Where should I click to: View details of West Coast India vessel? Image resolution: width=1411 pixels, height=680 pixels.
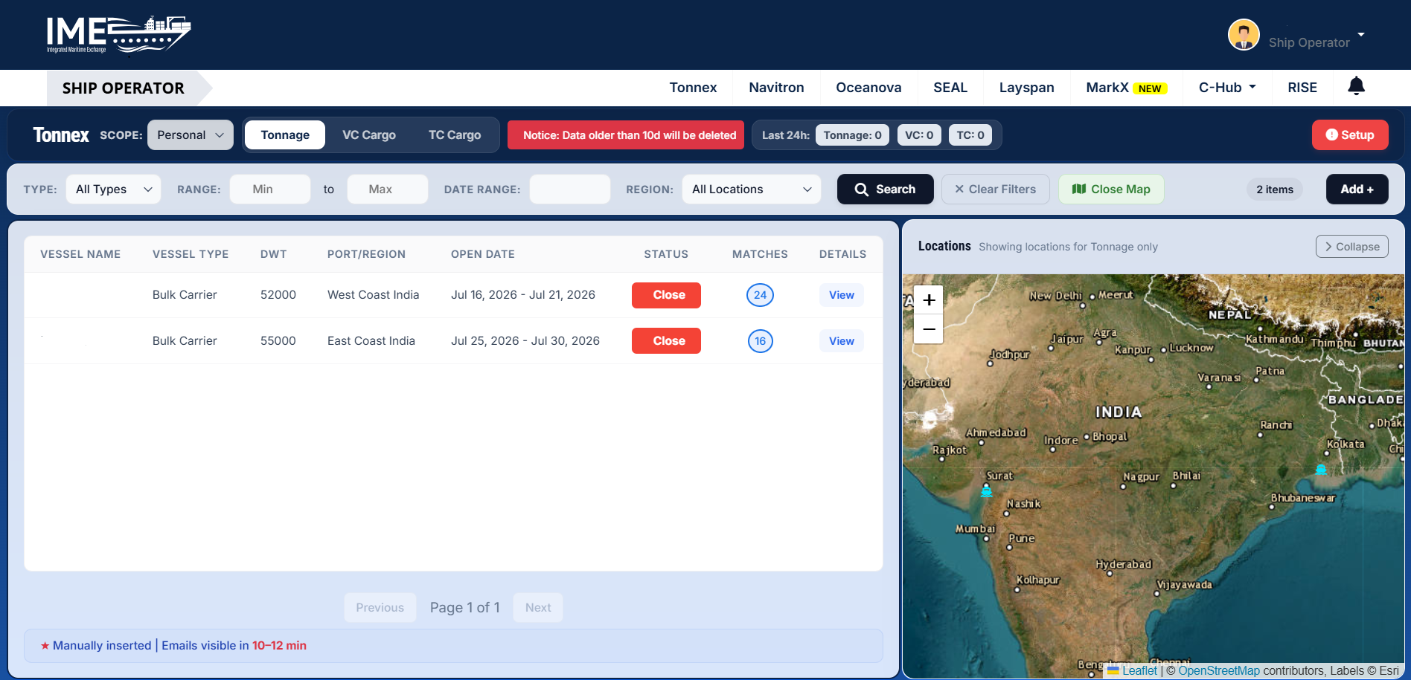pos(842,295)
